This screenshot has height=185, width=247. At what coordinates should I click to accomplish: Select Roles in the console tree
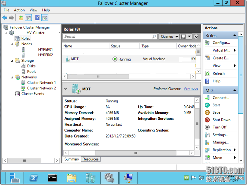pos(25,38)
